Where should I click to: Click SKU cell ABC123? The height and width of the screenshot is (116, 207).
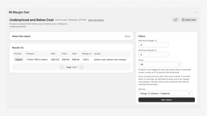(x=55, y=59)
